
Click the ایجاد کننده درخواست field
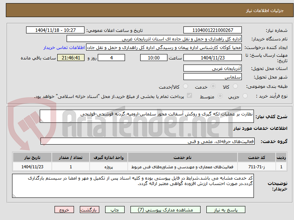[x=164, y=47]
